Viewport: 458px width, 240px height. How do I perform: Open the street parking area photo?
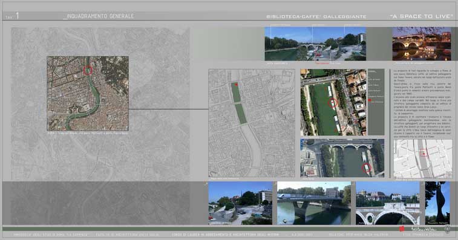tap(240, 203)
